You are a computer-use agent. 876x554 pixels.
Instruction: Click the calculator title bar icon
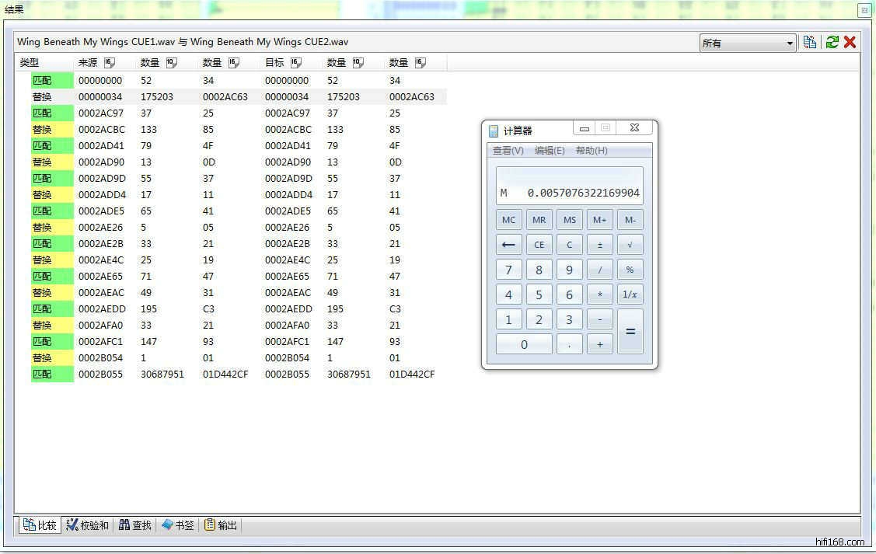[x=494, y=131]
